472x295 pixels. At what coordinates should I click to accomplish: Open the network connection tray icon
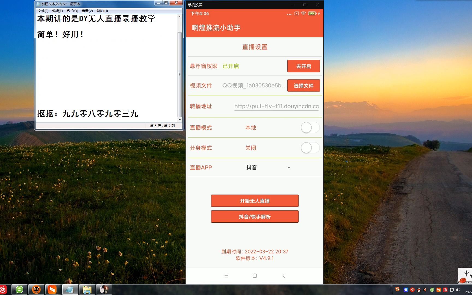452,290
